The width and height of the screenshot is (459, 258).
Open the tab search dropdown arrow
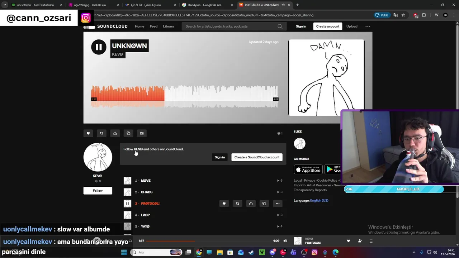coord(5,5)
